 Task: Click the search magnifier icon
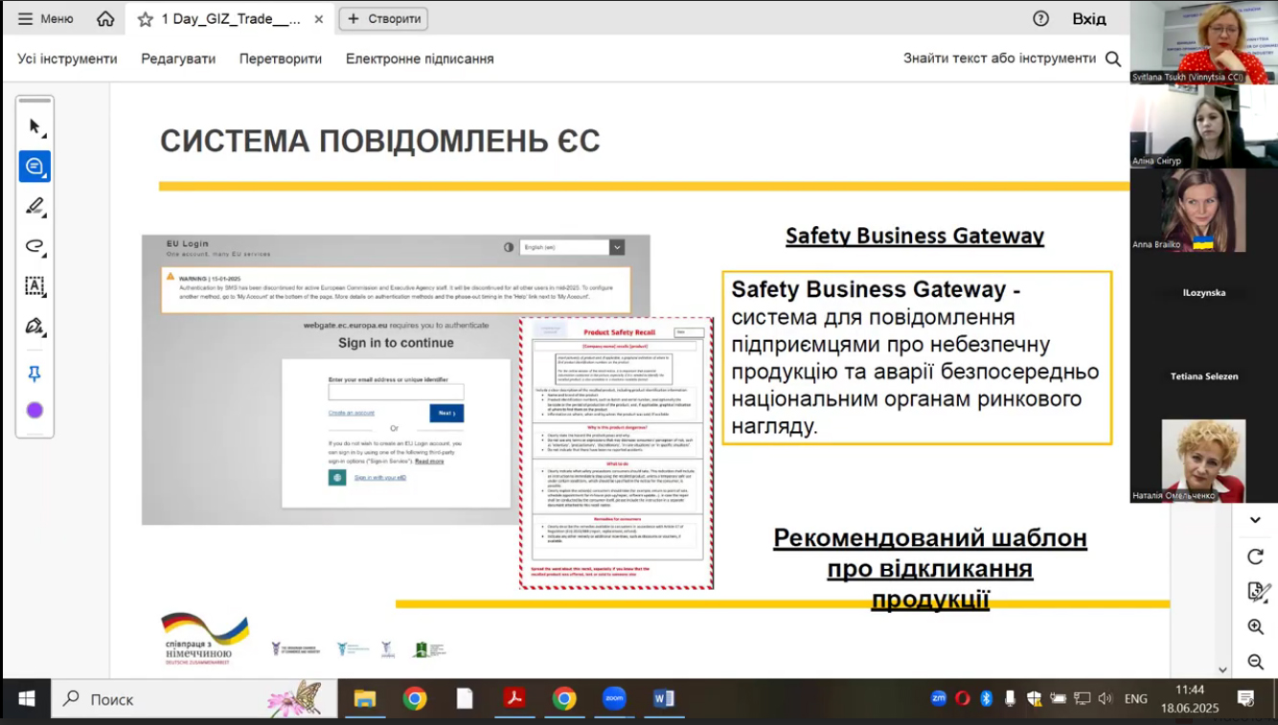click(x=1113, y=58)
